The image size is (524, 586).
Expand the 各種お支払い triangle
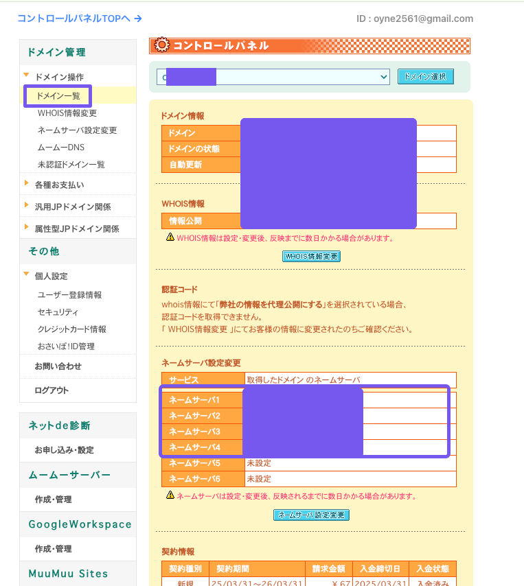coord(27,183)
